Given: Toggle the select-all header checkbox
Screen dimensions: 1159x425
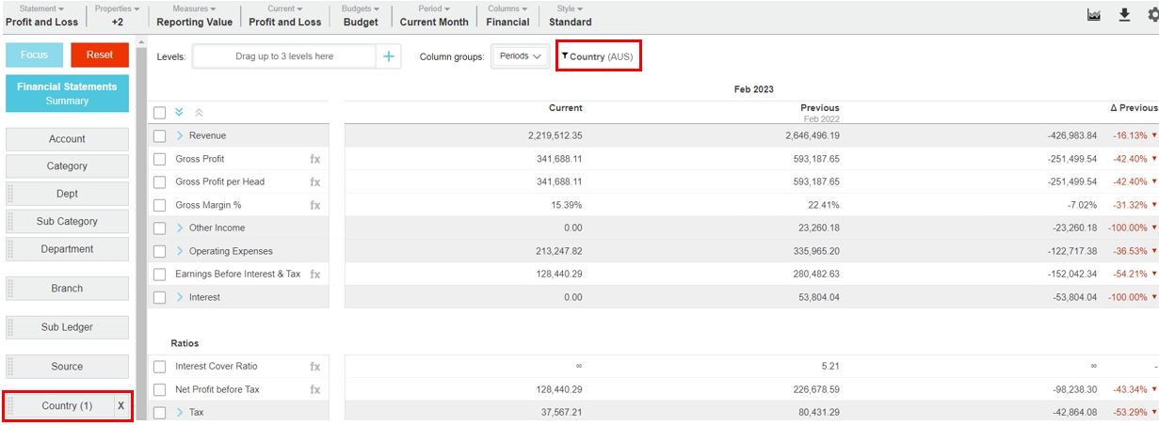Looking at the screenshot, I should 160,113.
